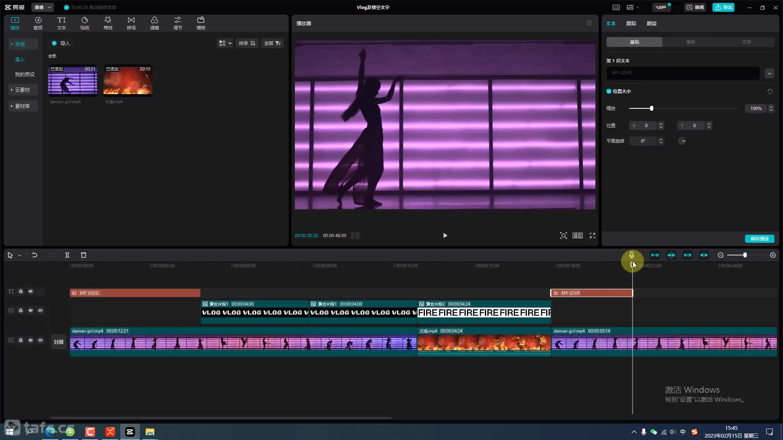783x440 pixels.
Task: Toggle the 位置大小 checkbox
Action: [x=609, y=91]
